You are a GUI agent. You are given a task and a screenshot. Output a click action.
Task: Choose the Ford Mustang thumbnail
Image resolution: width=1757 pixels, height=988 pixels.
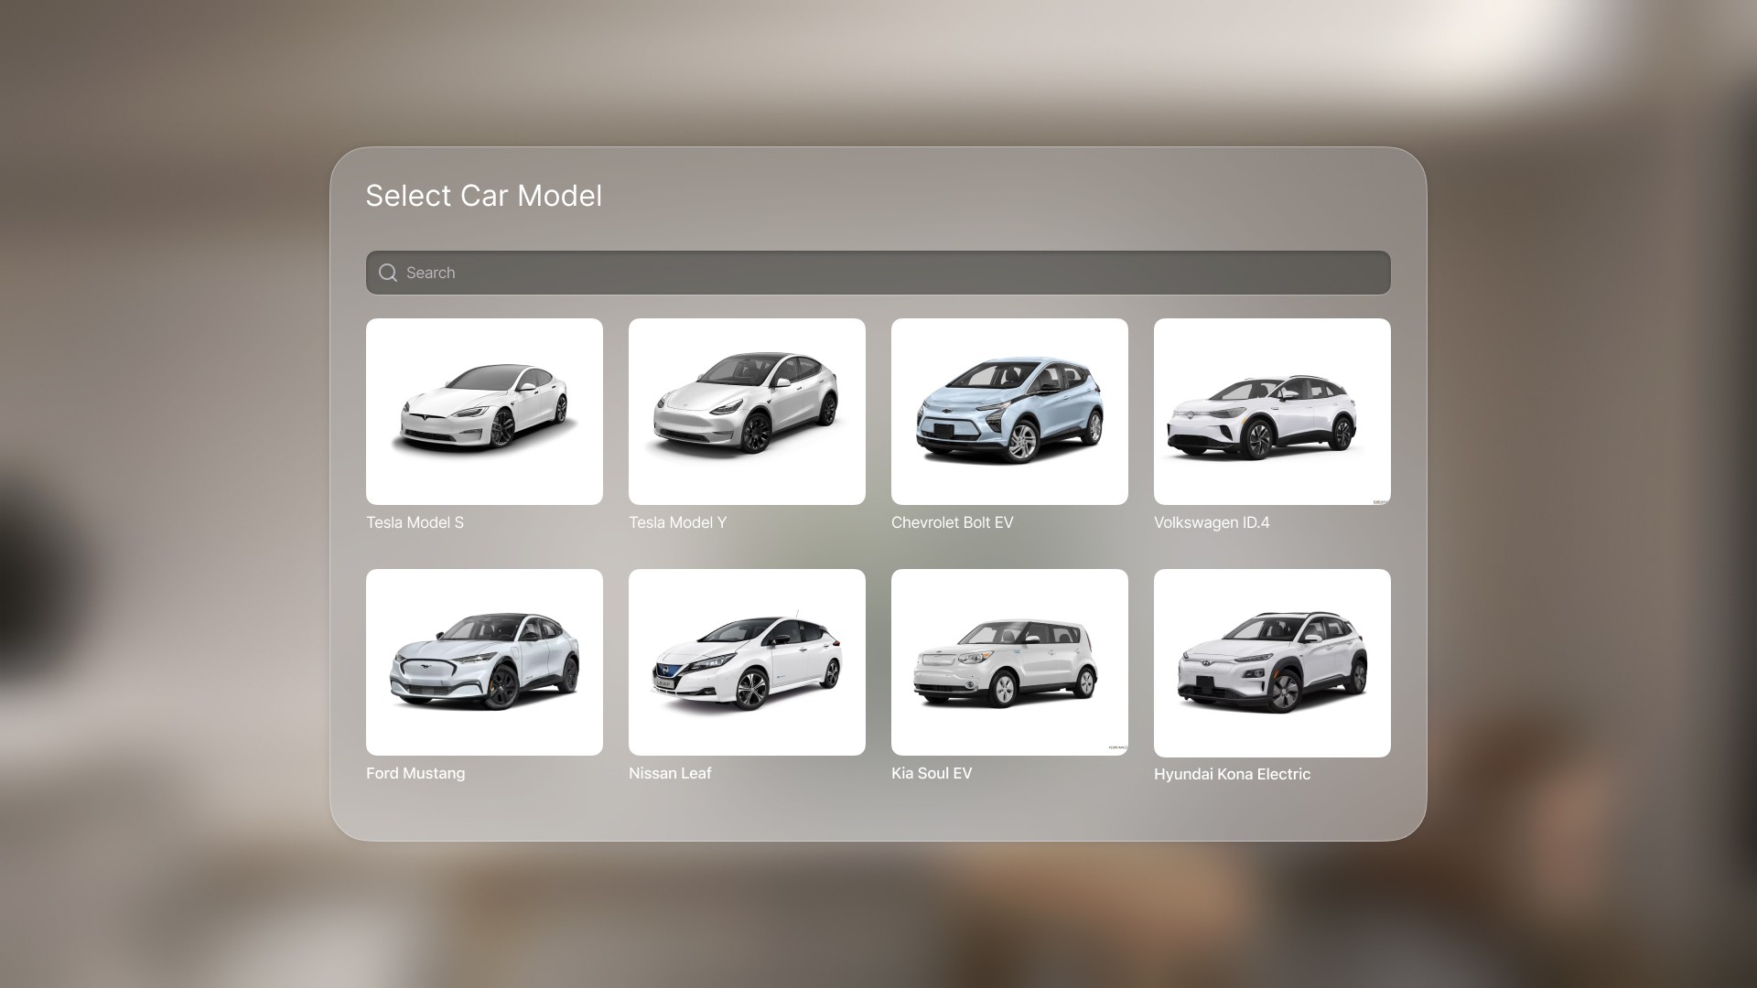coord(484,662)
